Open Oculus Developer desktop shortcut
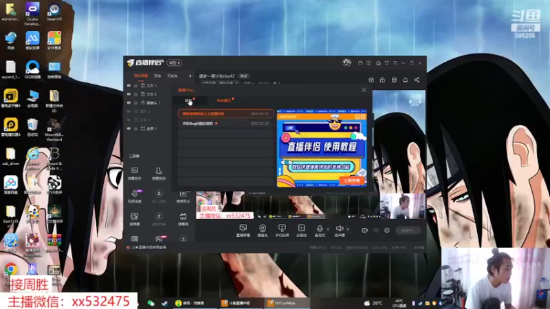 point(32,14)
